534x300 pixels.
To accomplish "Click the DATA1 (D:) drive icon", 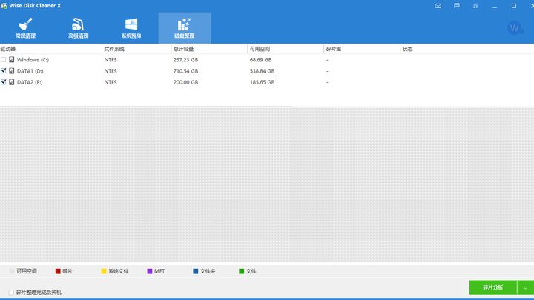I will (x=12, y=71).
